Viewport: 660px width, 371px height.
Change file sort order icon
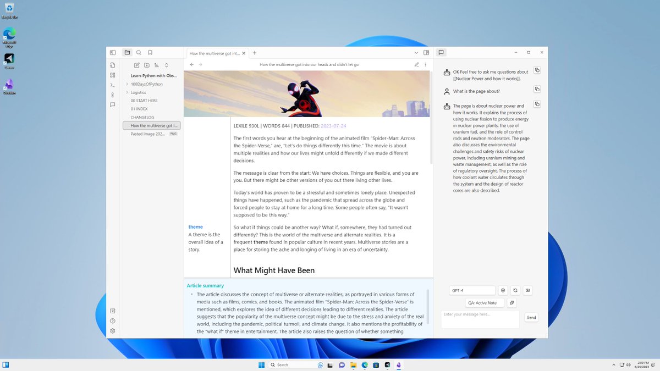click(x=157, y=65)
